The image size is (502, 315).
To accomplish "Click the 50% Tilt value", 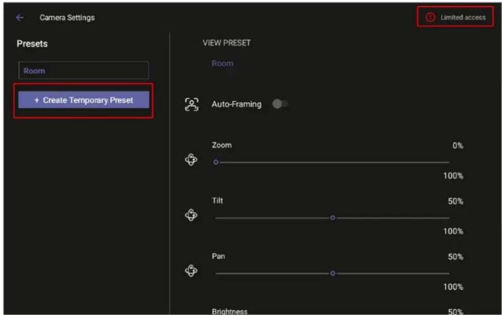I will tap(455, 201).
